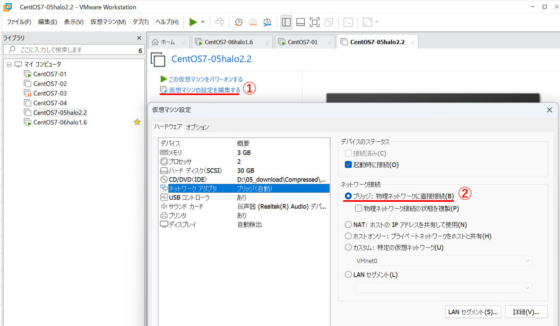Image resolution: width=560 pixels, height=326 pixels.
Task: Collapse the マイ コンピュータ tree node
Action: tap(9, 64)
